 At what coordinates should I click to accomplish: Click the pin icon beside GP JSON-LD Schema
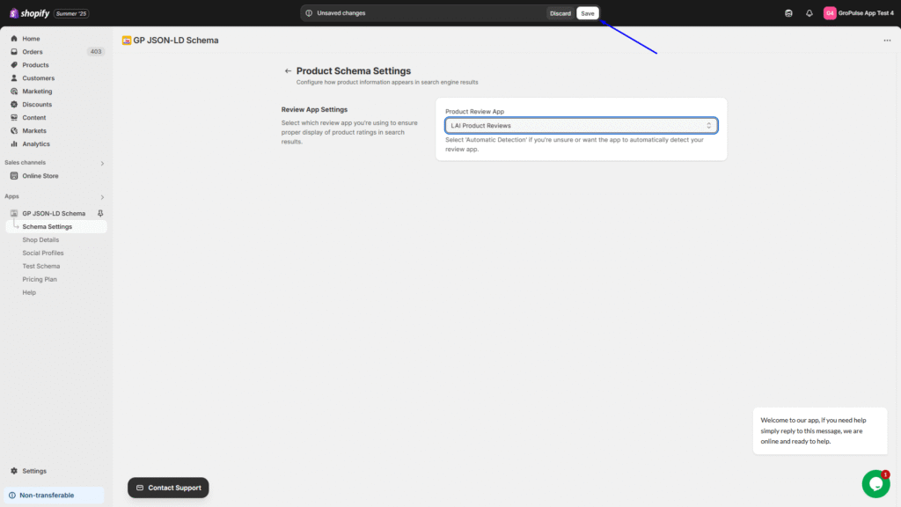[100, 213]
